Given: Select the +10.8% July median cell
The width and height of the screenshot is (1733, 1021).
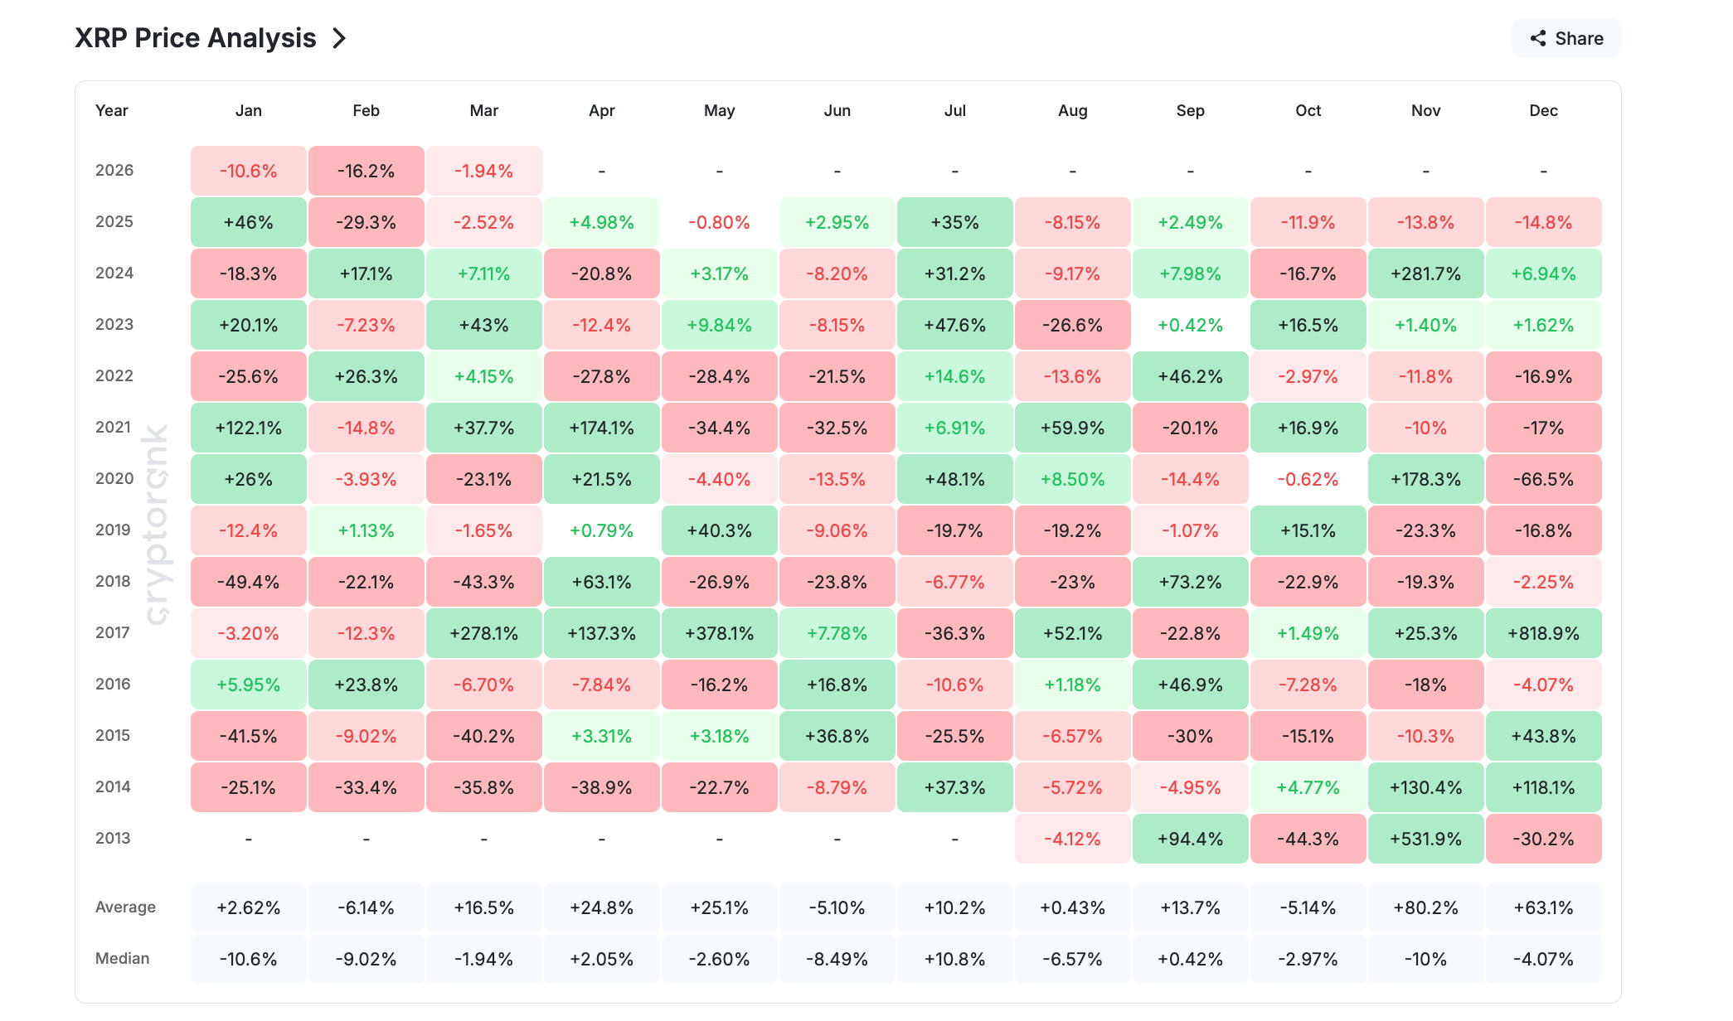Looking at the screenshot, I should [x=954, y=959].
